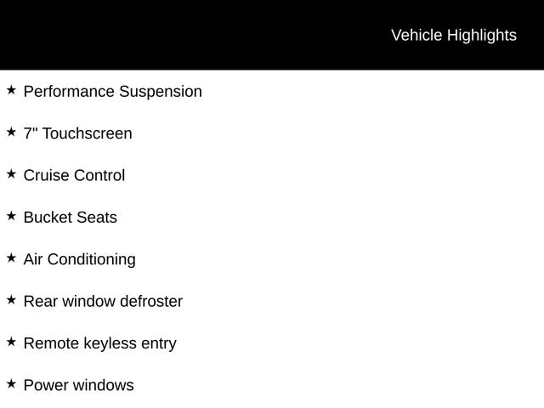Click the star next to Remote keyless entry
544x408 pixels.
pos(11,341)
